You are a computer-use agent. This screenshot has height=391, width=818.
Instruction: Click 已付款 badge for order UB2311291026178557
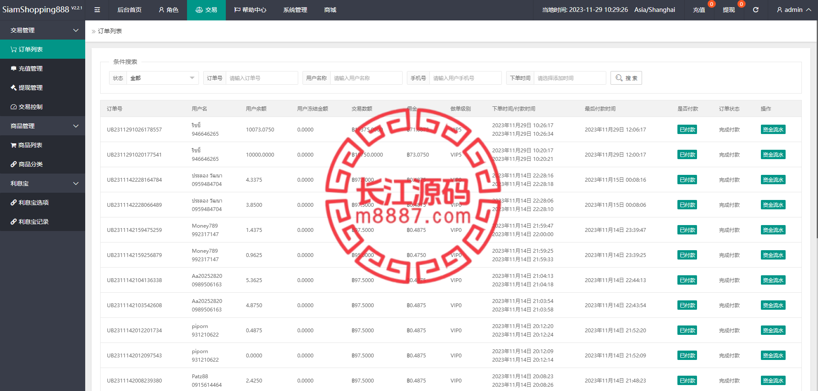pos(687,129)
